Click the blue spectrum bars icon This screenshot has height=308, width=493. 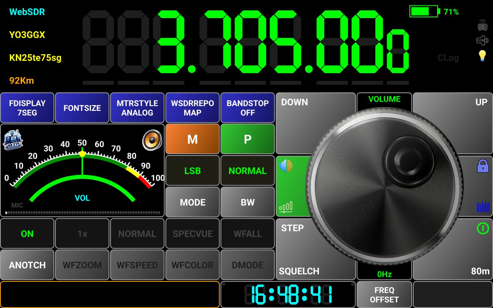click(483, 207)
